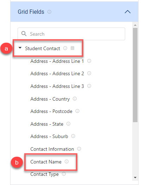This screenshot has width=141, height=185.
Task: Click info icon beside Contact Name
Action: point(66,161)
